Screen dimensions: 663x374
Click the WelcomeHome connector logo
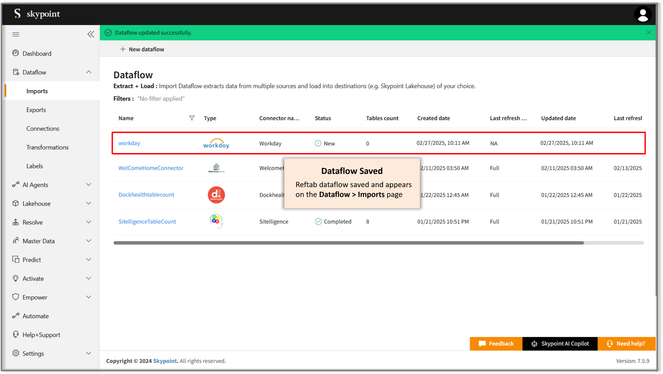coord(216,168)
